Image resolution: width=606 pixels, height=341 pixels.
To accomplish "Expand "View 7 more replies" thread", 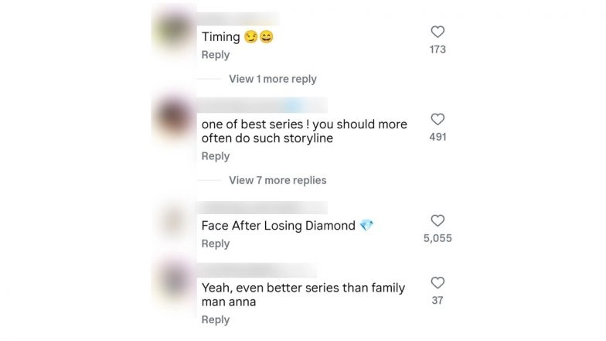I will pyautogui.click(x=277, y=180).
